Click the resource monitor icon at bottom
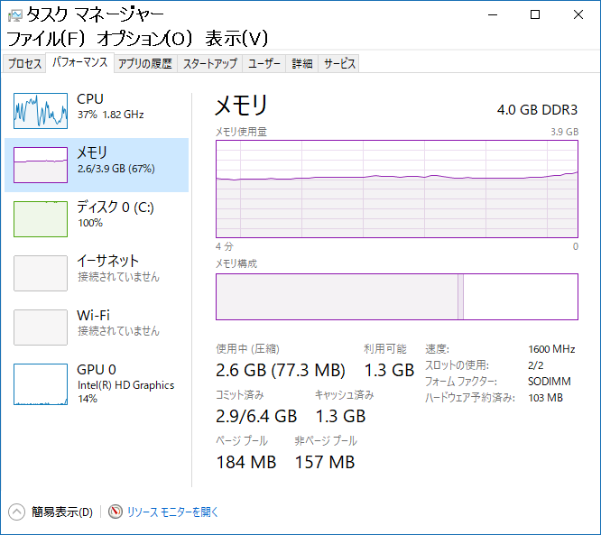601x535 pixels. pos(115,512)
